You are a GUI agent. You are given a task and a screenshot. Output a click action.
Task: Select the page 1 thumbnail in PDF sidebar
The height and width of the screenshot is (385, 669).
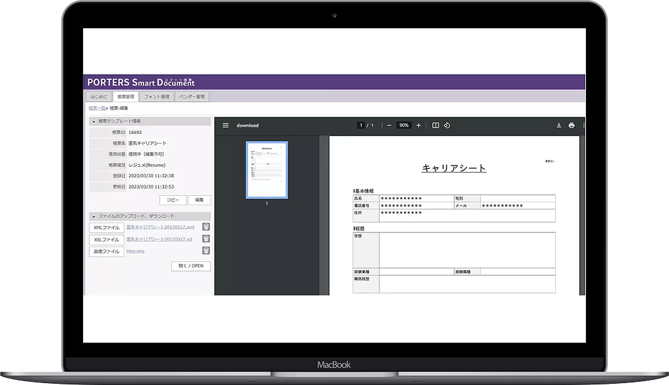tap(267, 170)
